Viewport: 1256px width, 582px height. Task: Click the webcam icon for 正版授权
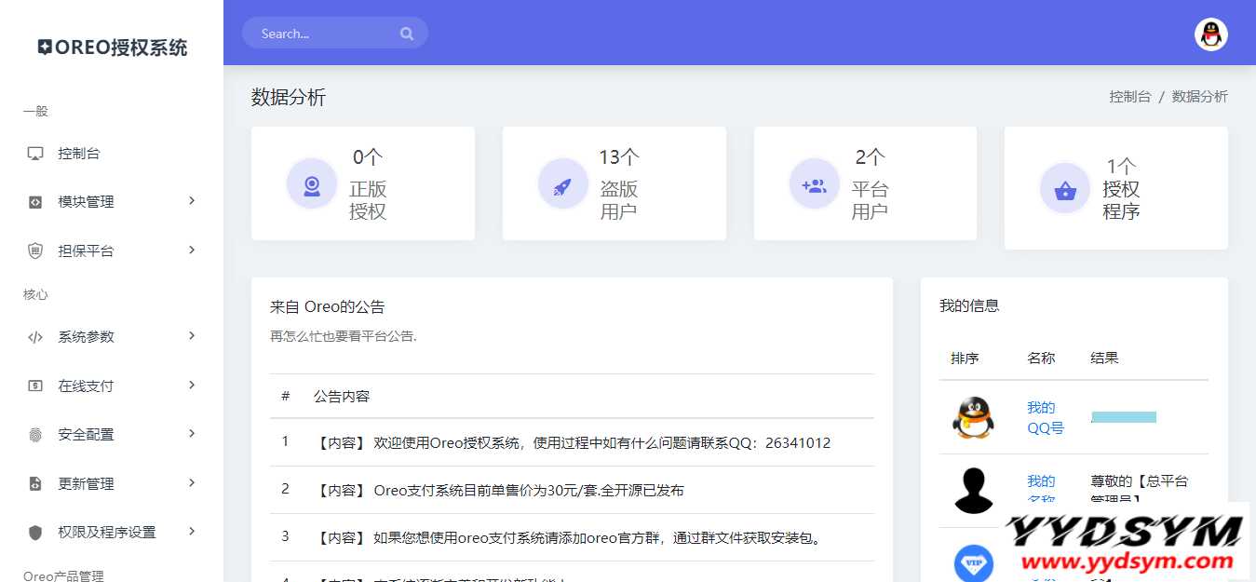312,184
